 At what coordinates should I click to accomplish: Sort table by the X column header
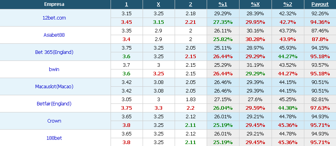click(x=159, y=4)
